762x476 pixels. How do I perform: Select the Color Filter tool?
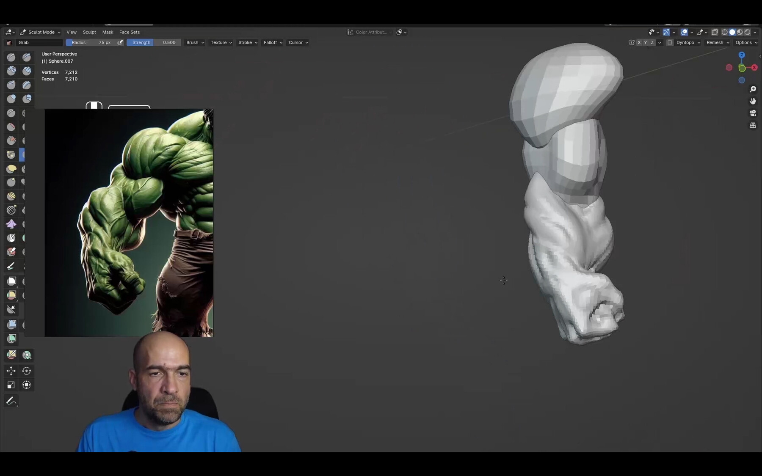[x=11, y=338]
